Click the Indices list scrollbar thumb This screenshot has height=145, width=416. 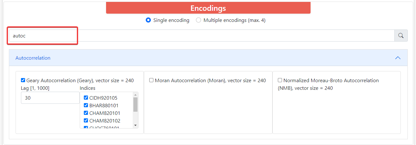[136, 105]
